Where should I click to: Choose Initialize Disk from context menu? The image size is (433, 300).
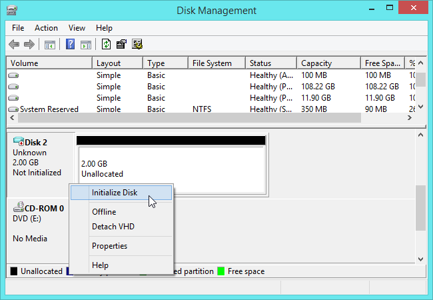[121, 193]
